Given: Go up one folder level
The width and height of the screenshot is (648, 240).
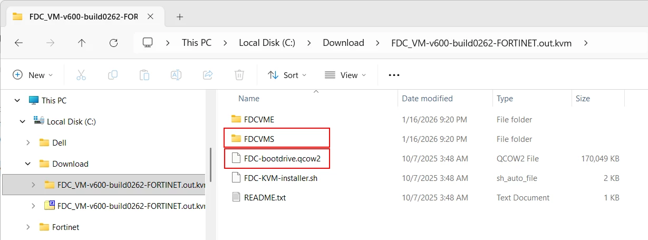Looking at the screenshot, I should 82,43.
